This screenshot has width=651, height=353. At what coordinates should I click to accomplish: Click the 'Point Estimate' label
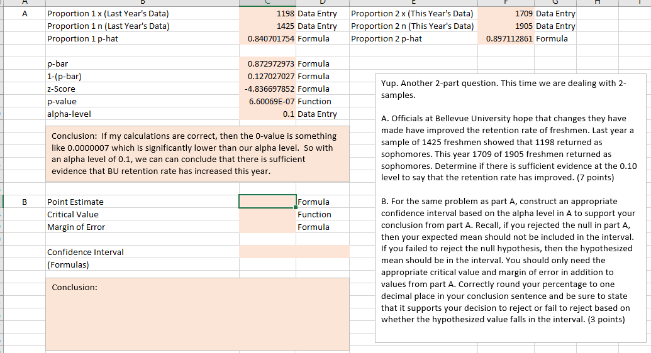pos(75,202)
